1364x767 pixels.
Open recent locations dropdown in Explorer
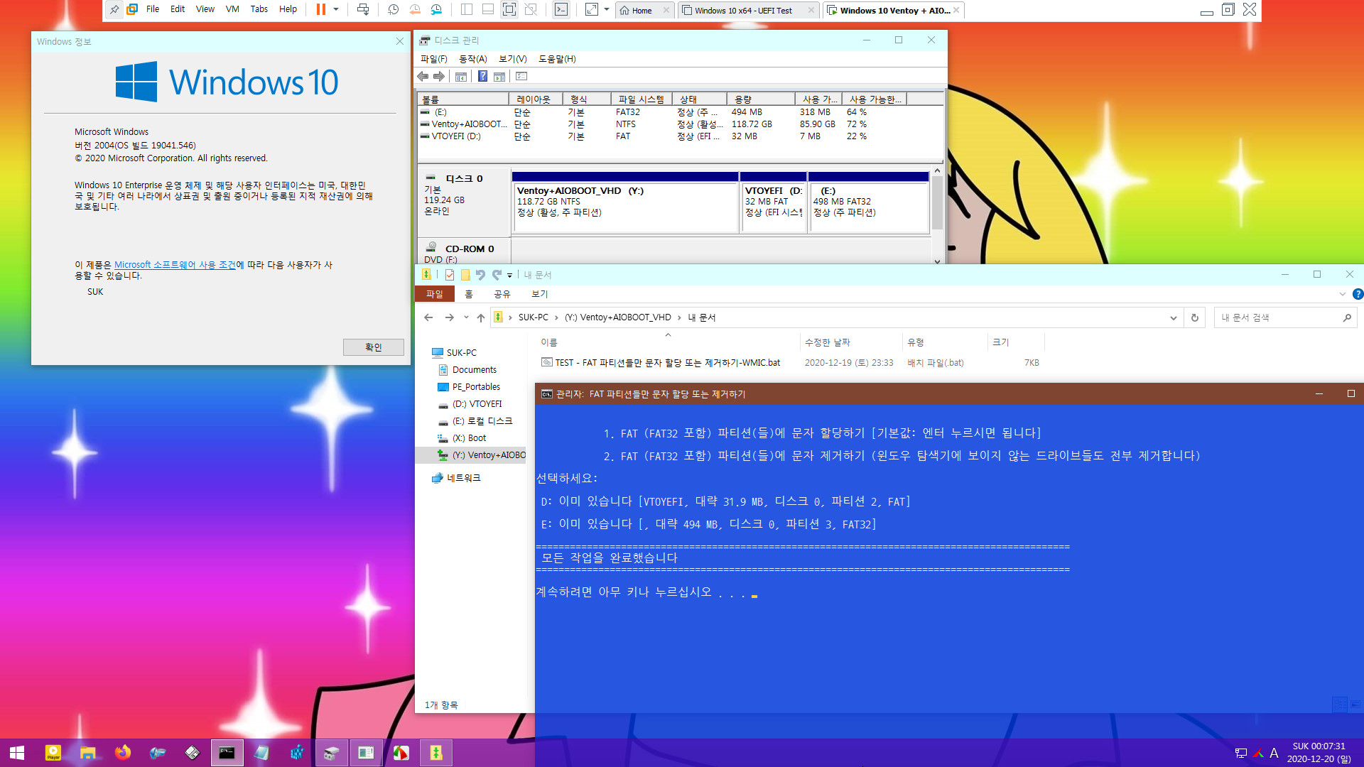click(466, 317)
